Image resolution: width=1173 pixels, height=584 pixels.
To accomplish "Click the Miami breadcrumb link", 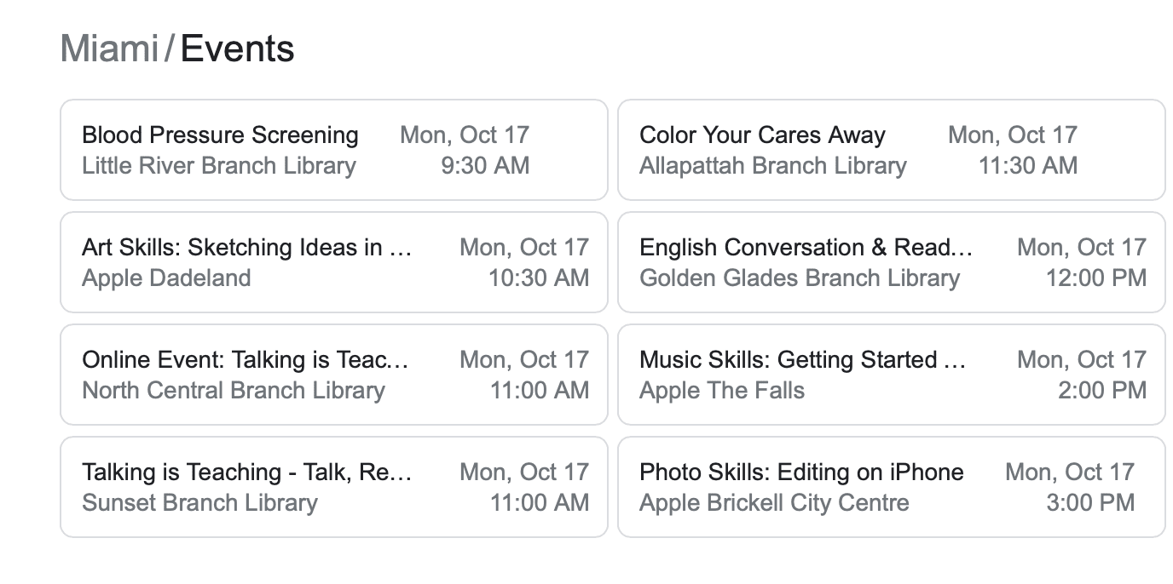I will 109,49.
